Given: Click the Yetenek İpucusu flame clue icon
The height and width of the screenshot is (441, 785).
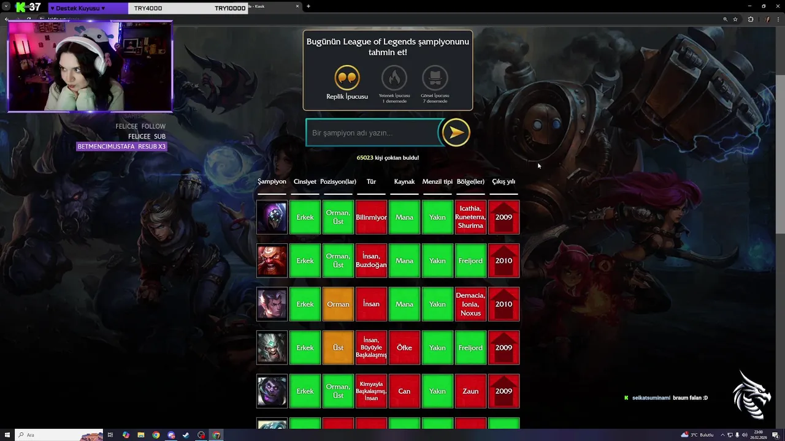Looking at the screenshot, I should tap(394, 78).
